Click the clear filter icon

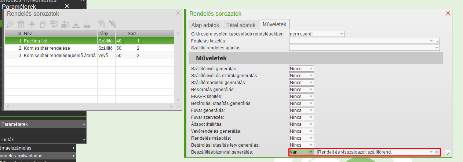[x=112, y=24]
